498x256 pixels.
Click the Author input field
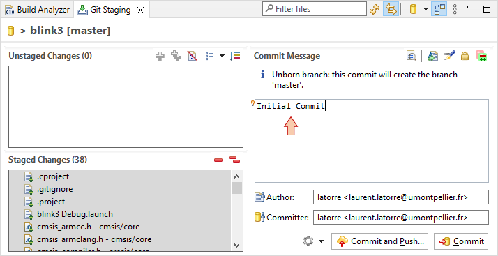click(401, 197)
